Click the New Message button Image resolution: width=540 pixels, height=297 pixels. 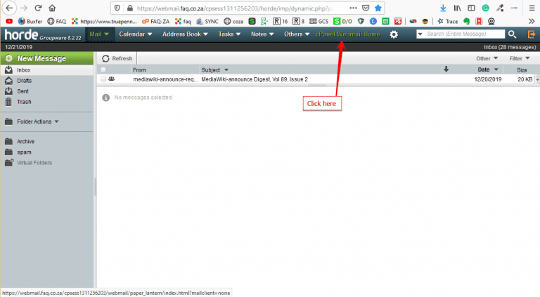click(47, 58)
